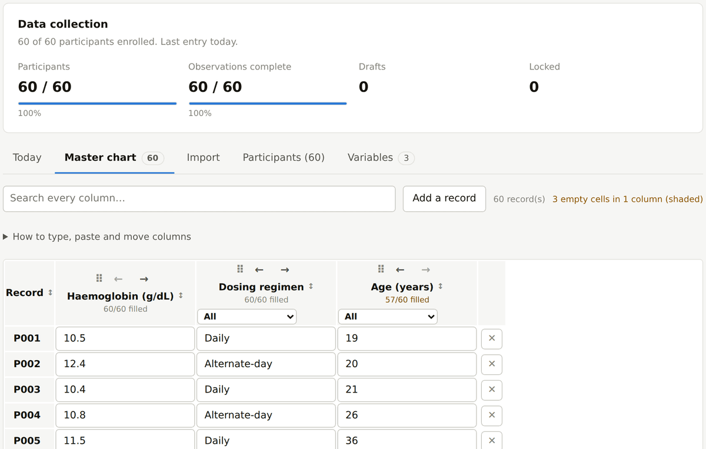Go to the Participants (60) tab
The width and height of the screenshot is (706, 449).
pos(284,157)
